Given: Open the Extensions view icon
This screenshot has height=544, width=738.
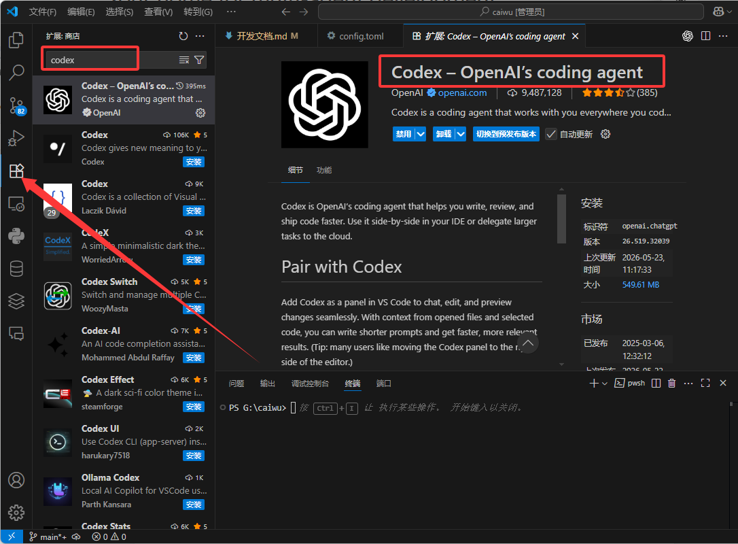Looking at the screenshot, I should click(x=16, y=171).
